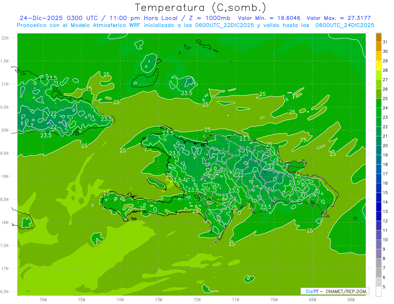
Task: Click the "72W" longitude axis label
Action: 197,299
